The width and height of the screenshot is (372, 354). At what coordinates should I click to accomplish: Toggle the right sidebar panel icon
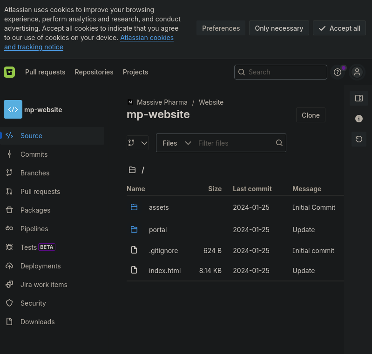click(x=358, y=98)
